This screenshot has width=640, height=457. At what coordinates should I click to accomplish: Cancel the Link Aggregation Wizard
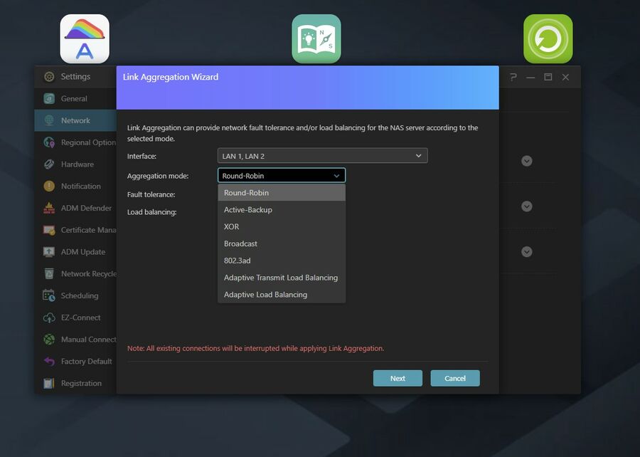pos(455,379)
